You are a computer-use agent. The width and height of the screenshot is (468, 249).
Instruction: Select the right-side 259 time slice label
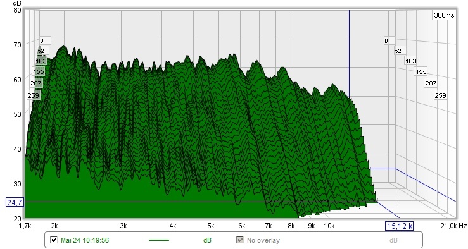[x=440, y=95]
